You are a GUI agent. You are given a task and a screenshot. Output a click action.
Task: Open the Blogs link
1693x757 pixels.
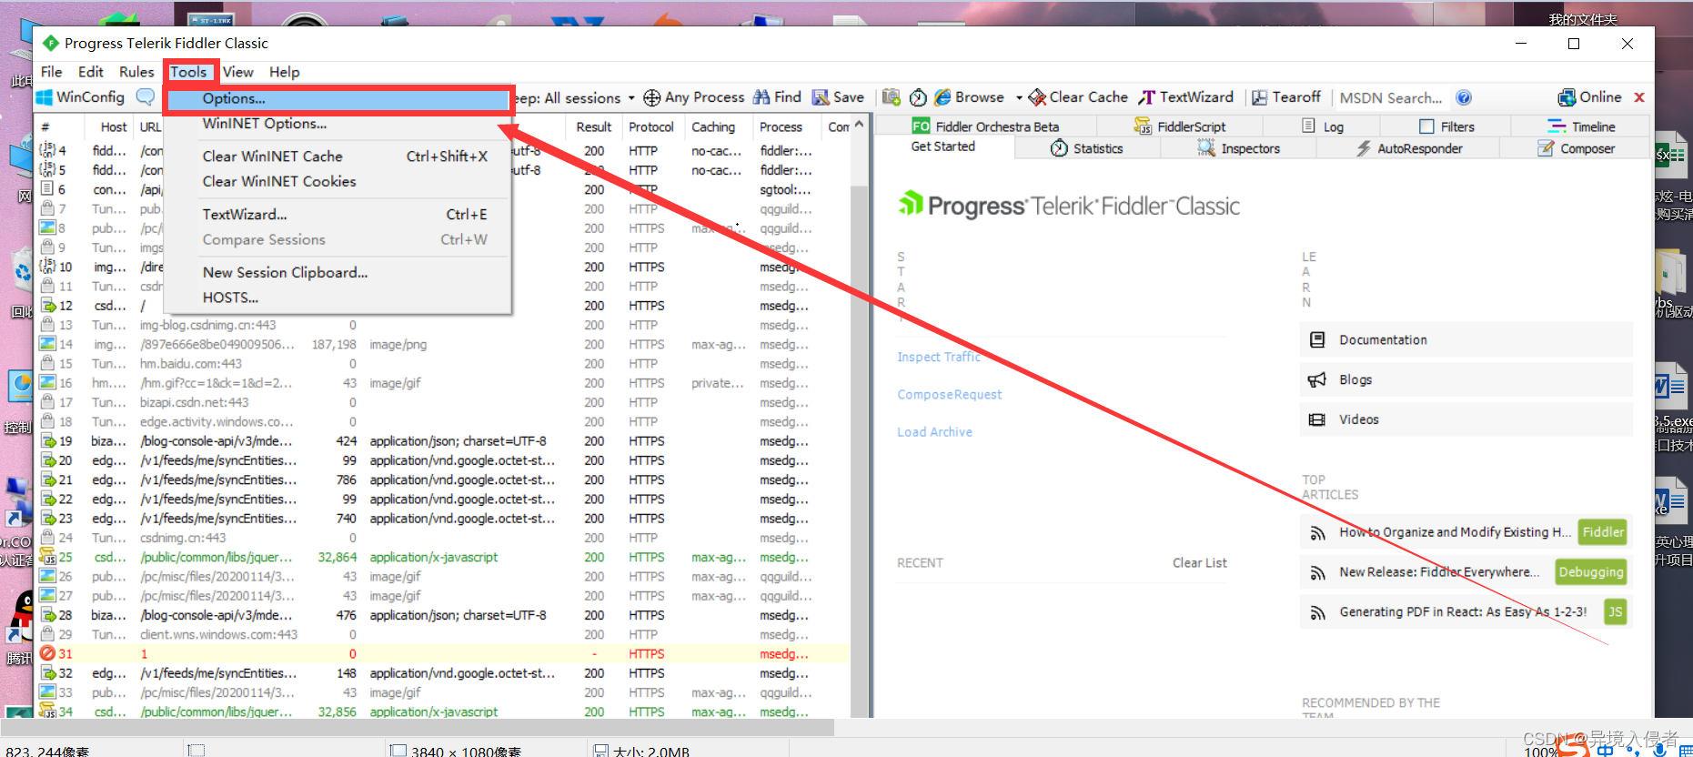pos(1466,379)
